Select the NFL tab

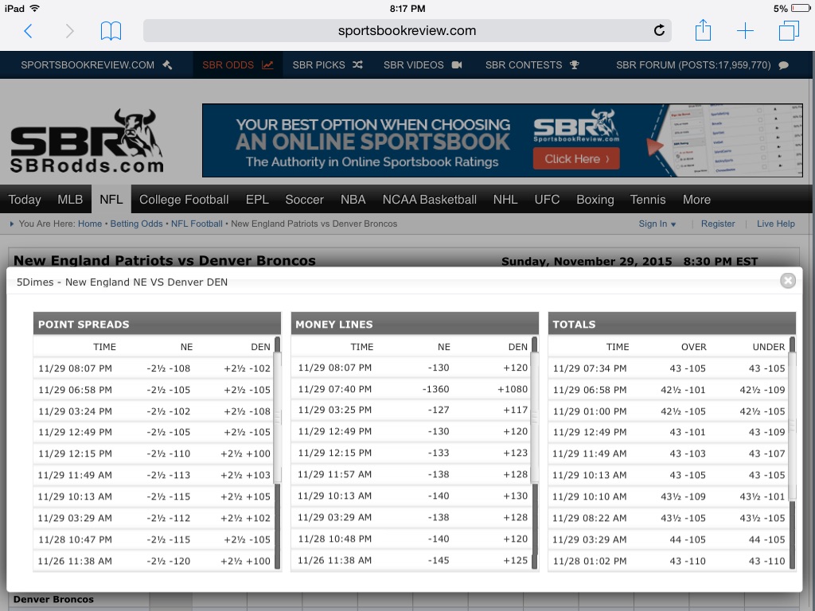tap(111, 199)
